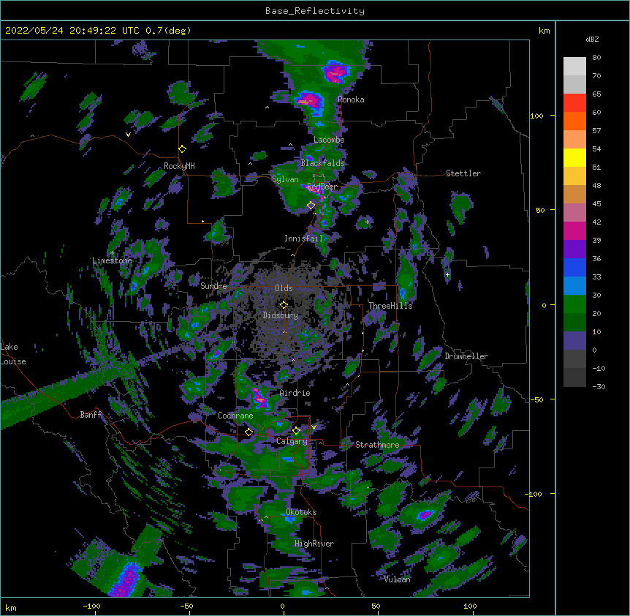Click the Blackfalds town label
Viewport: 630px width, 616px height.
322,163
